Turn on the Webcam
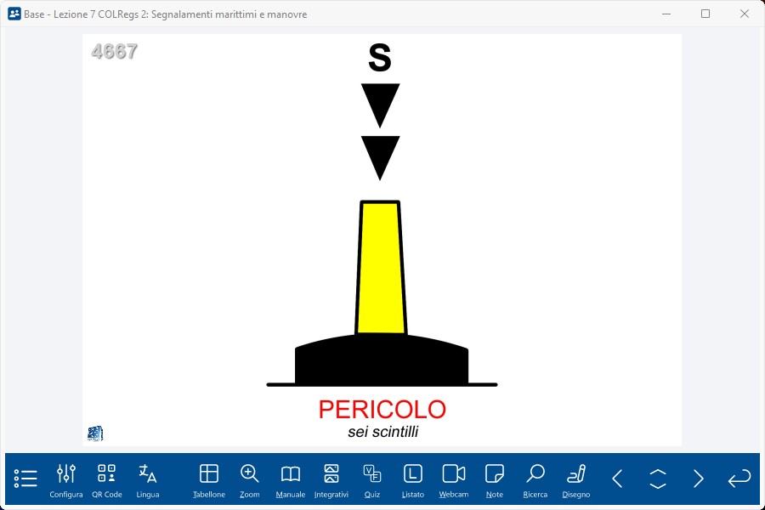 click(454, 479)
